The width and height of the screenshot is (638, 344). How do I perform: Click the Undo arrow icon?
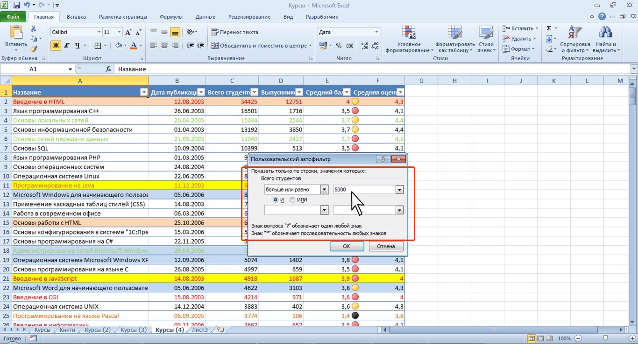click(x=27, y=6)
